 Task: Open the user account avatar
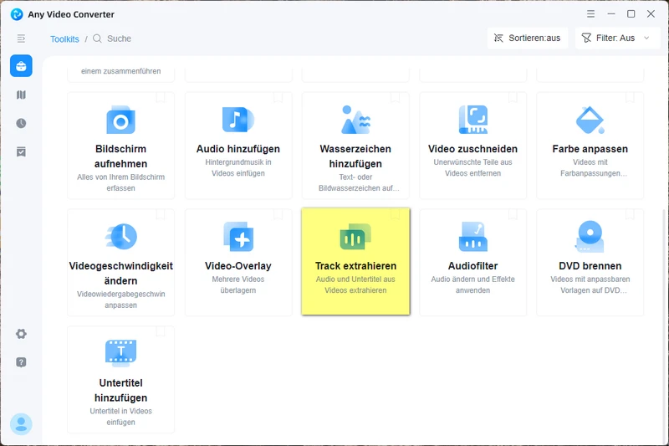tap(21, 424)
